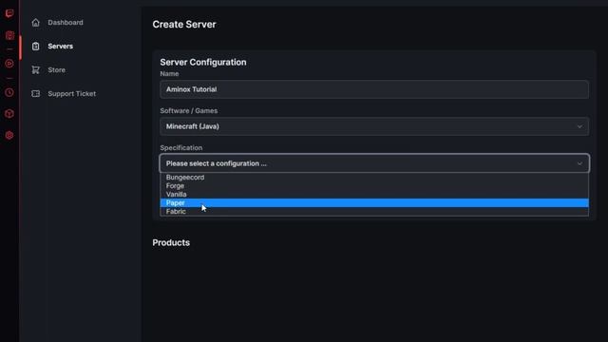Click the Specification label
The height and width of the screenshot is (342, 608).
181,148
